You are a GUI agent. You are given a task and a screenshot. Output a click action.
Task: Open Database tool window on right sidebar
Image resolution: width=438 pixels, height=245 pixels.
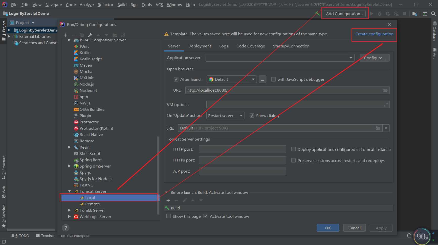pyautogui.click(x=434, y=31)
